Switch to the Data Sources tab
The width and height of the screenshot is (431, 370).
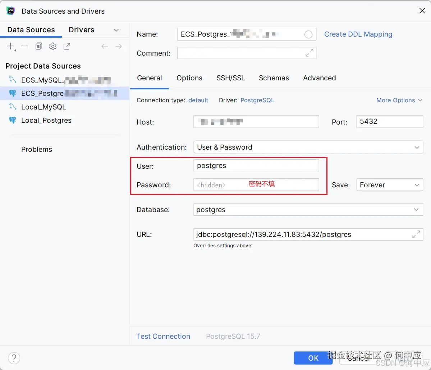pyautogui.click(x=31, y=30)
